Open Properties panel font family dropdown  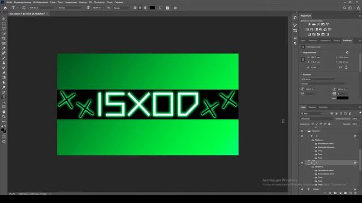pyautogui.click(x=319, y=79)
